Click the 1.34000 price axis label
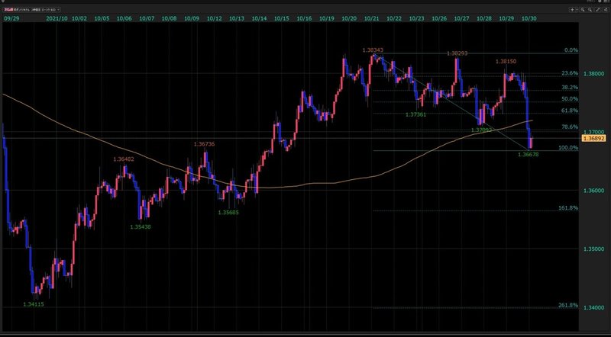This screenshot has width=611, height=337. tap(593, 307)
